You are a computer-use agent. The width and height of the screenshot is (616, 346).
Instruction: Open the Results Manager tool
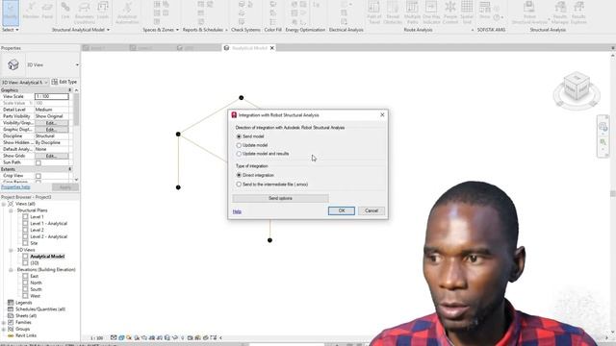[560, 12]
